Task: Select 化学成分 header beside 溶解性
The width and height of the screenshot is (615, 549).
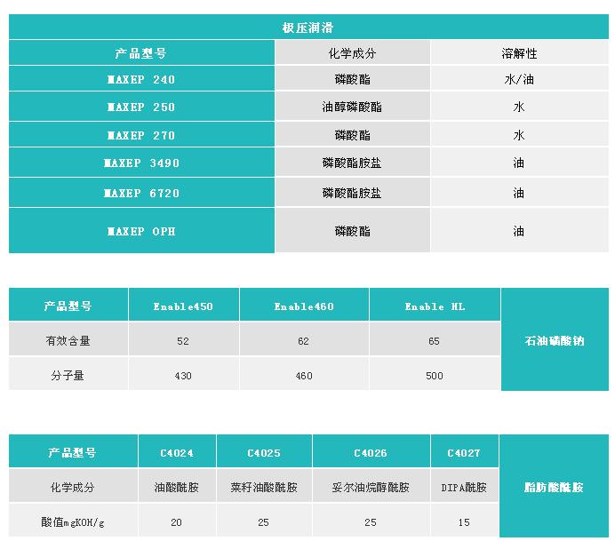Action: pos(352,52)
